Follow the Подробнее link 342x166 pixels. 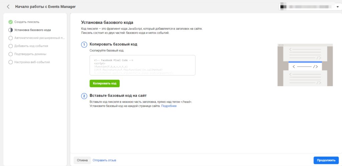[x=169, y=106]
